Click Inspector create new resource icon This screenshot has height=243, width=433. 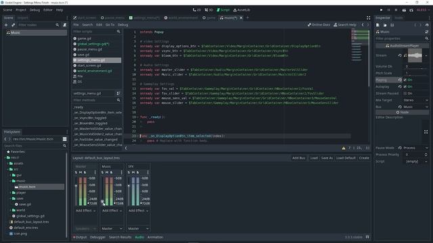point(378,25)
